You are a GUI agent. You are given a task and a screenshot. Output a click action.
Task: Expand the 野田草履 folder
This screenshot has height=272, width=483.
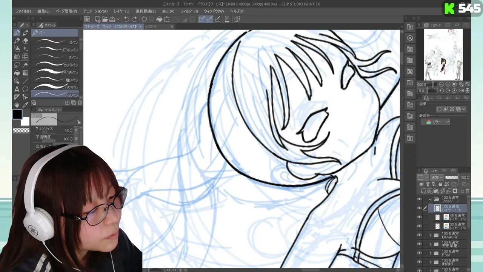pos(431,244)
